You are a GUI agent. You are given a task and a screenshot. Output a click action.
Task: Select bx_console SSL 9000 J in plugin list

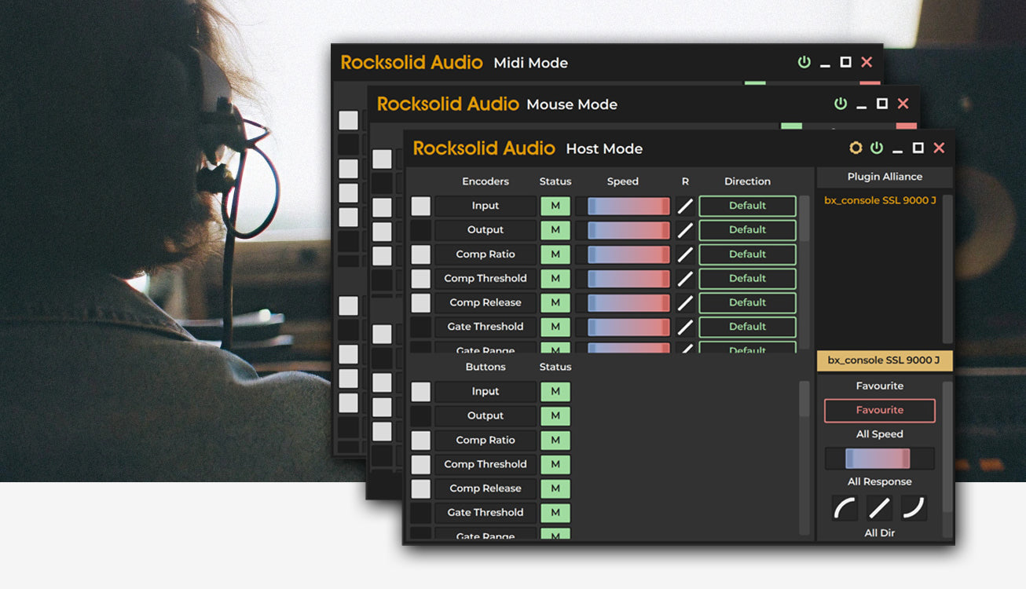[x=880, y=201]
